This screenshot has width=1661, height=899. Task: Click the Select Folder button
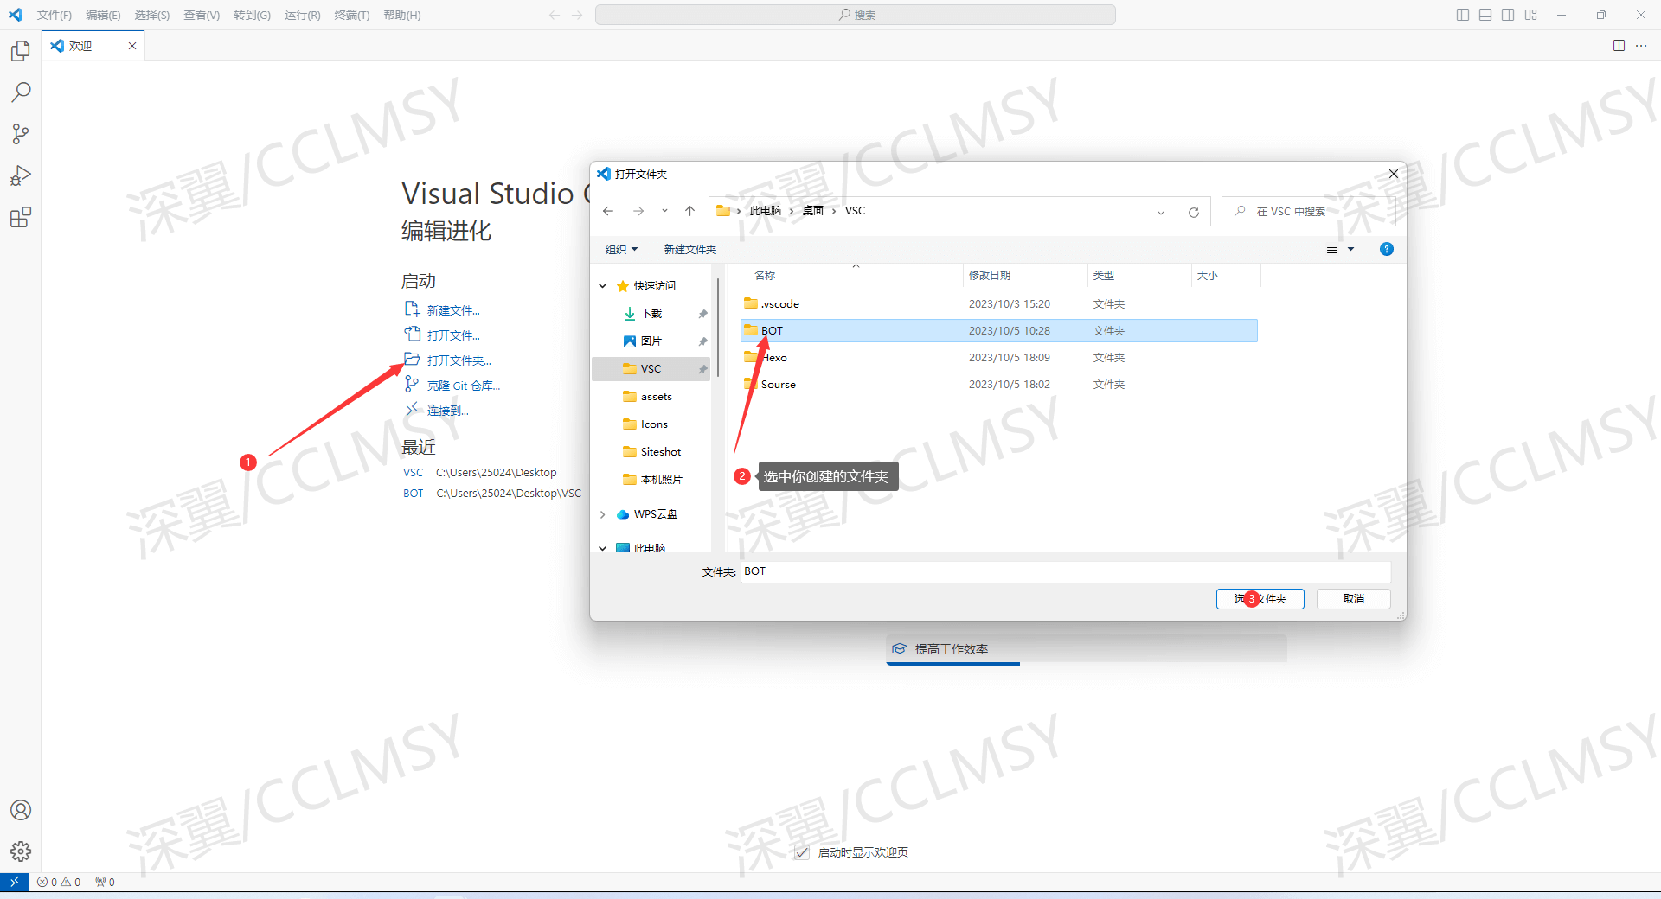1260,598
